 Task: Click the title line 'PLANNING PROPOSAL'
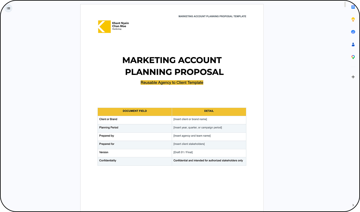tap(174, 72)
